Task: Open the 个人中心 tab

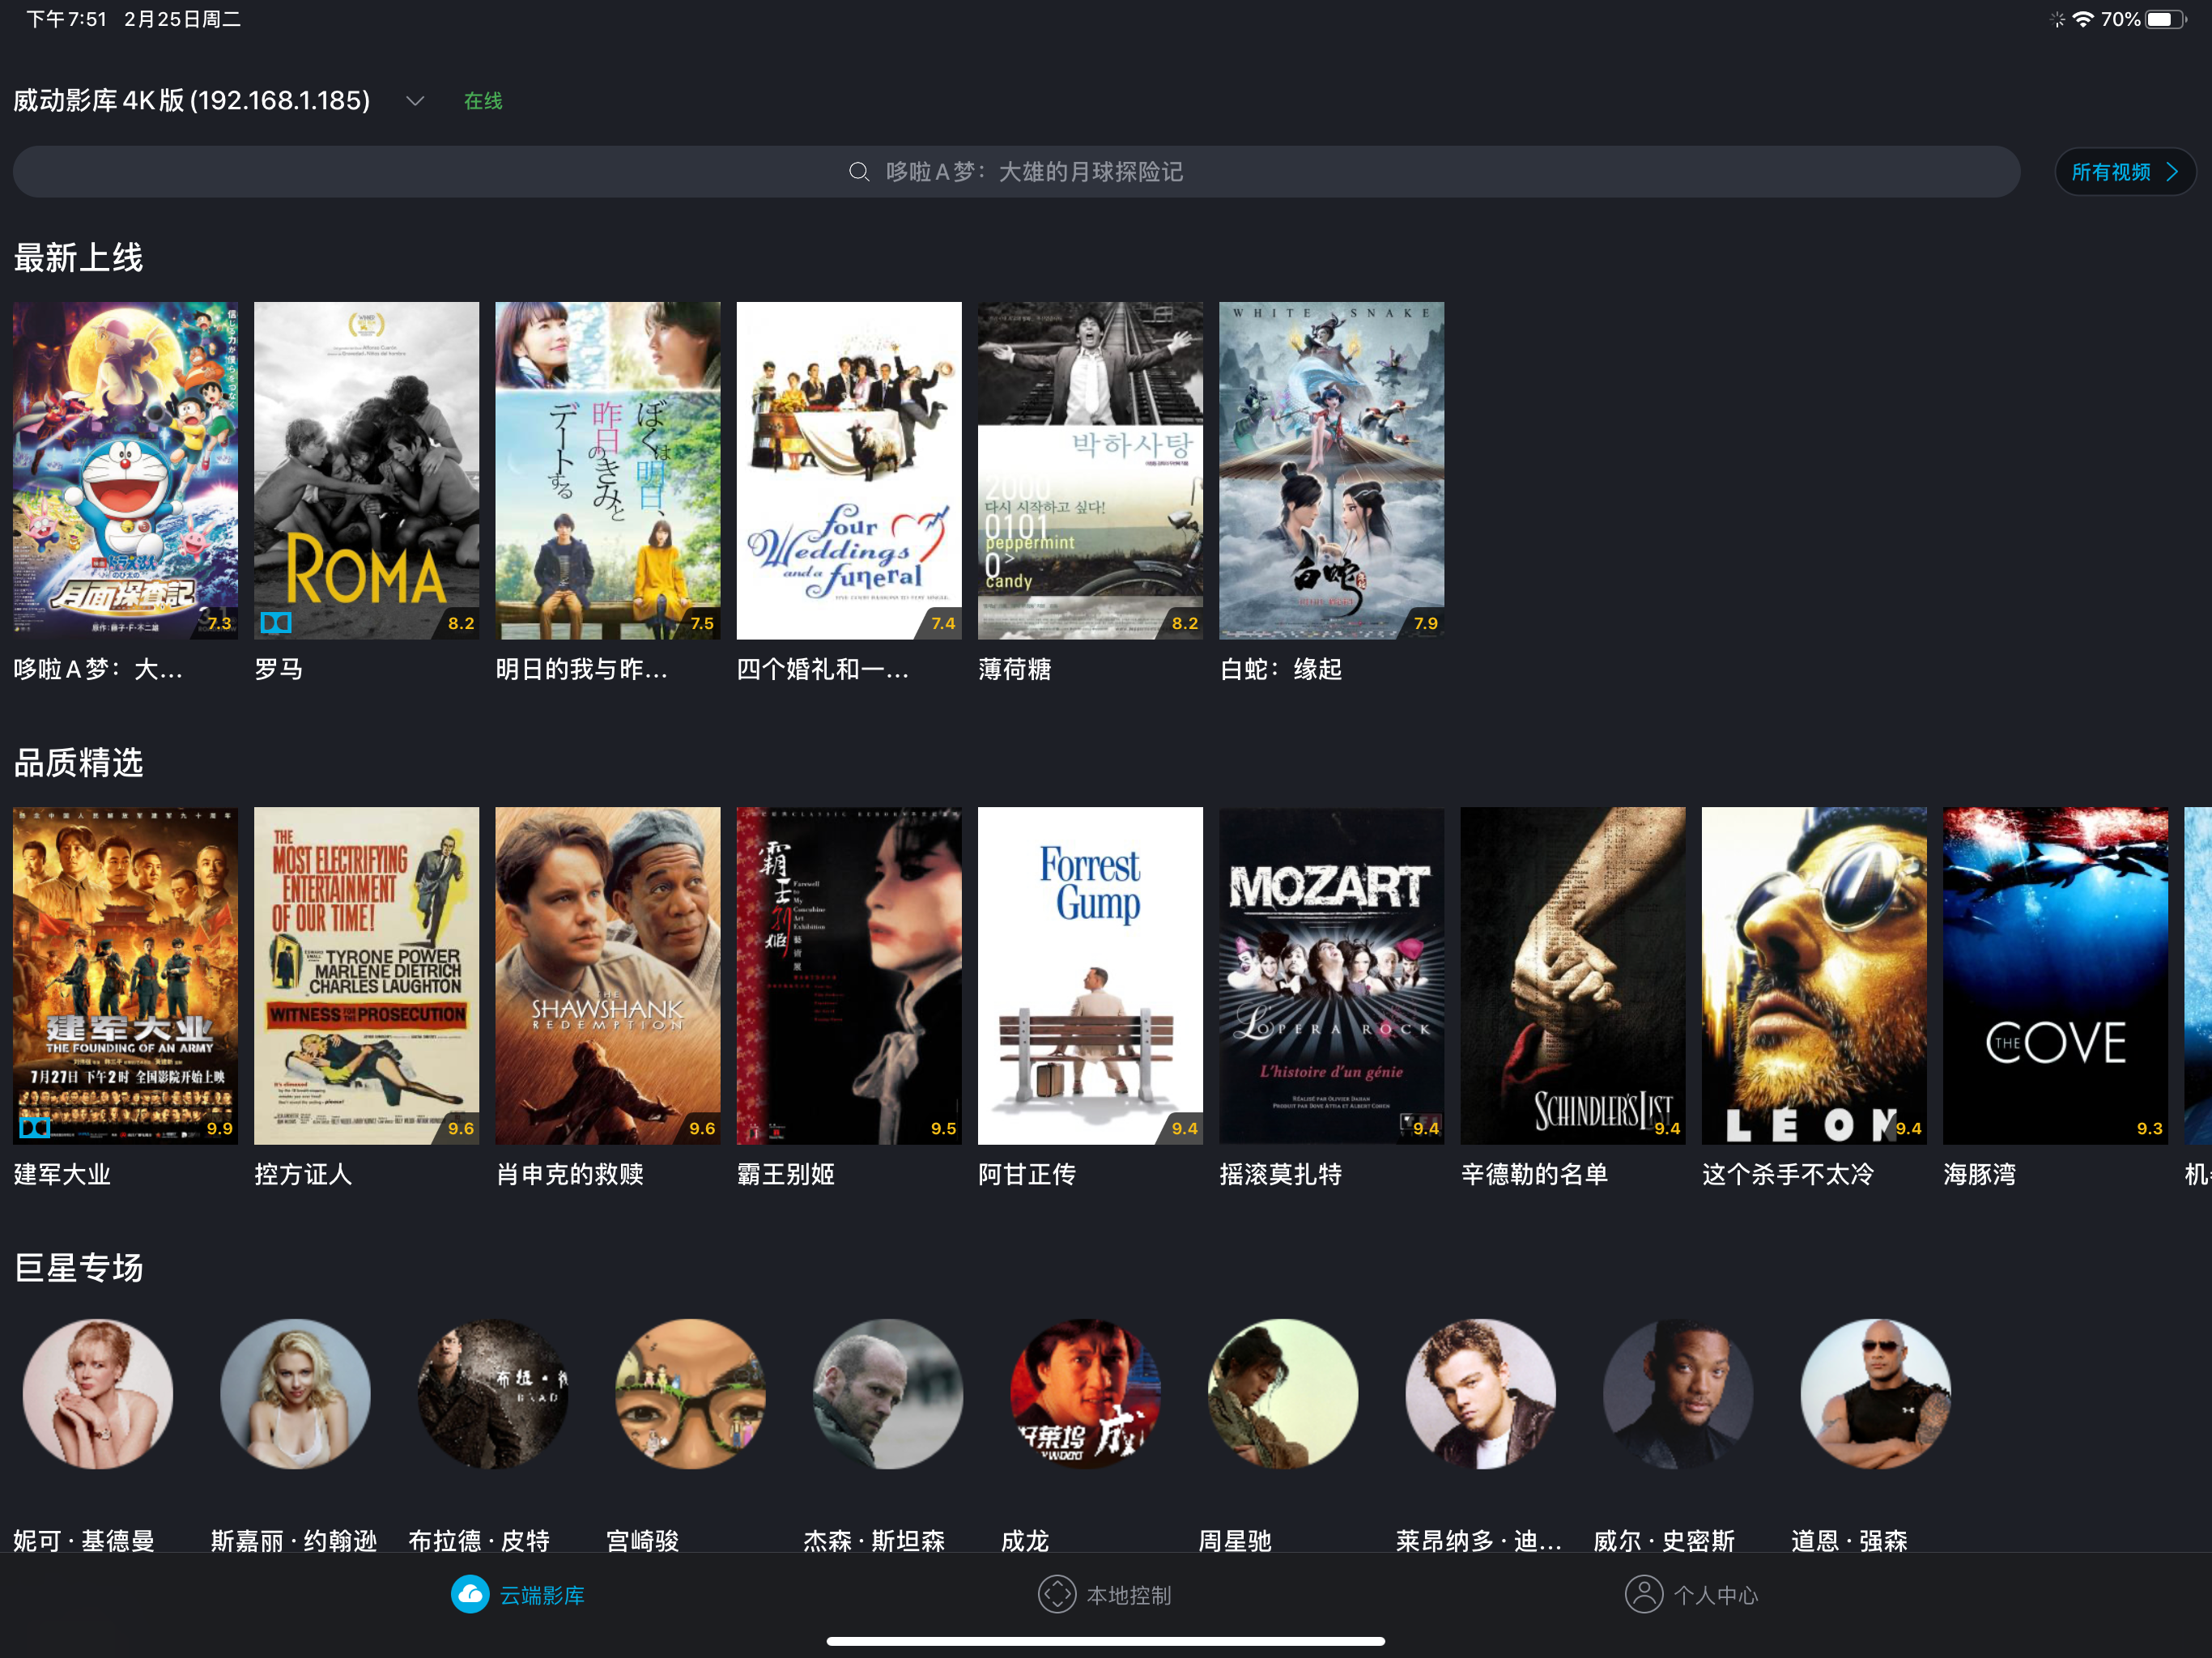Action: point(1692,1594)
